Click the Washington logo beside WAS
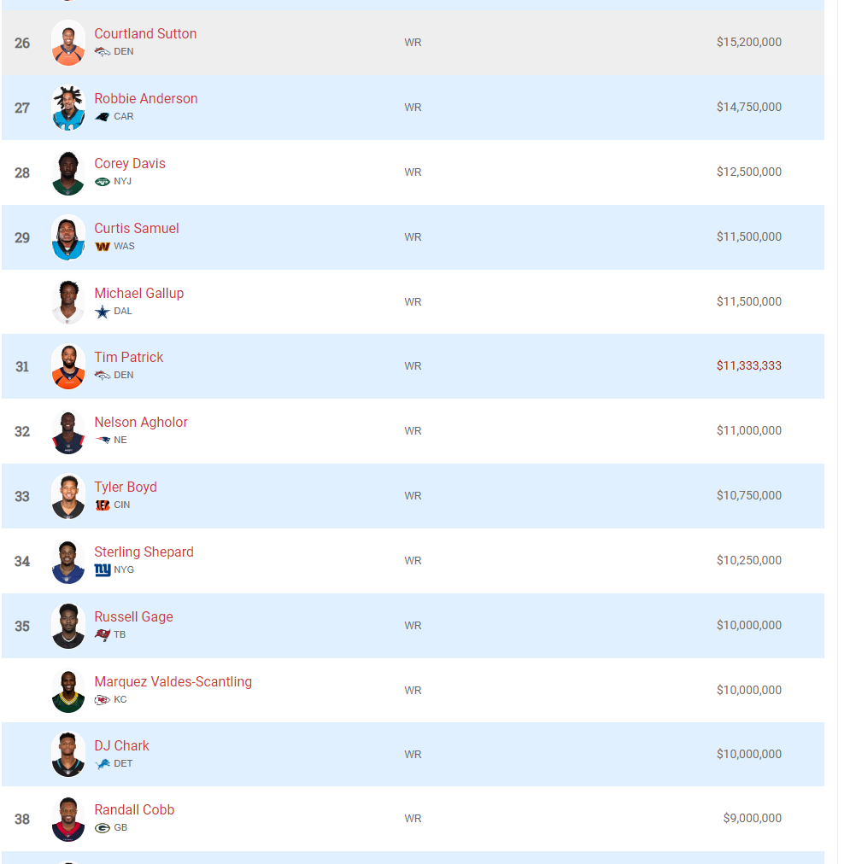 [103, 247]
